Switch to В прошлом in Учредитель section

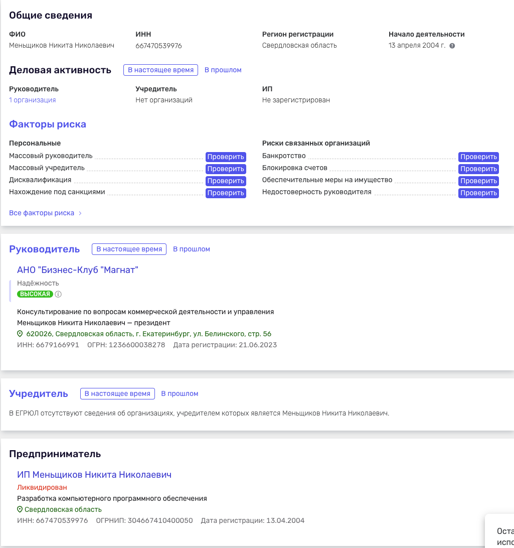(180, 393)
